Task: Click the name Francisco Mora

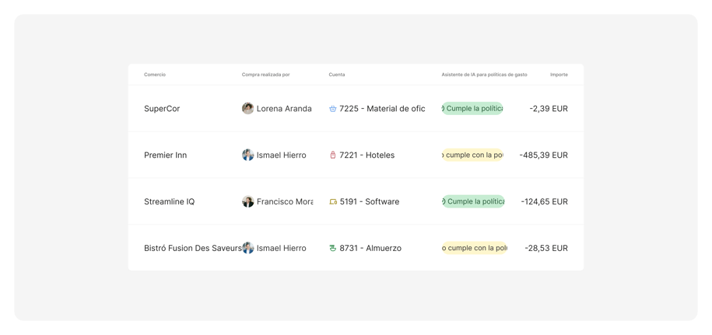Action: click(x=285, y=202)
